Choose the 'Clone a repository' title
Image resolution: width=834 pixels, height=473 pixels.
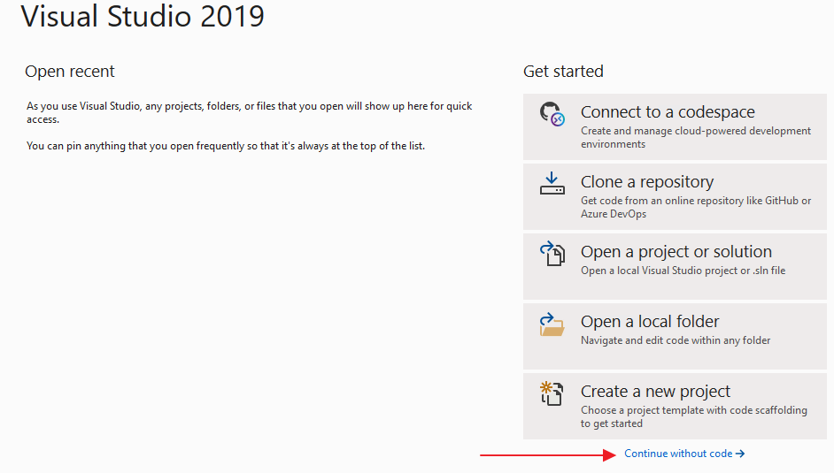[646, 182]
